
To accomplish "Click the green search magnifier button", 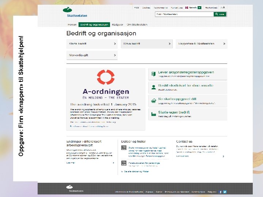I will point(220,14).
